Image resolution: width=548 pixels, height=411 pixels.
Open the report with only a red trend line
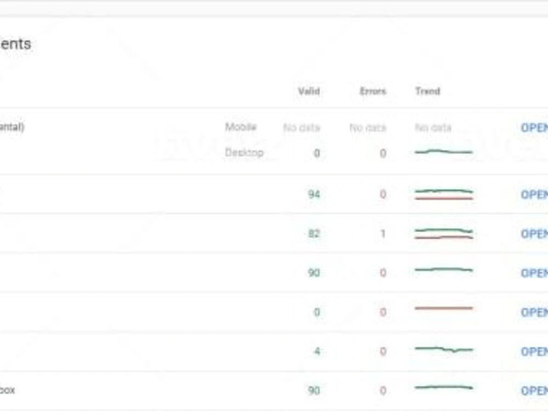(x=534, y=312)
